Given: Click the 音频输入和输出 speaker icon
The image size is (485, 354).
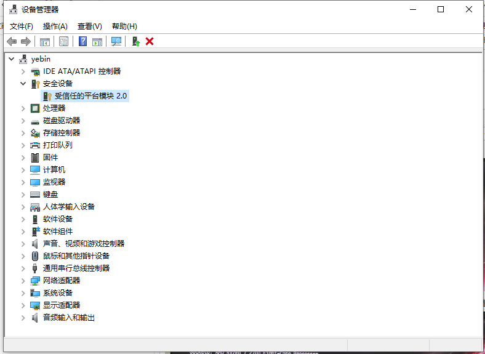Looking at the screenshot, I should coord(35,318).
